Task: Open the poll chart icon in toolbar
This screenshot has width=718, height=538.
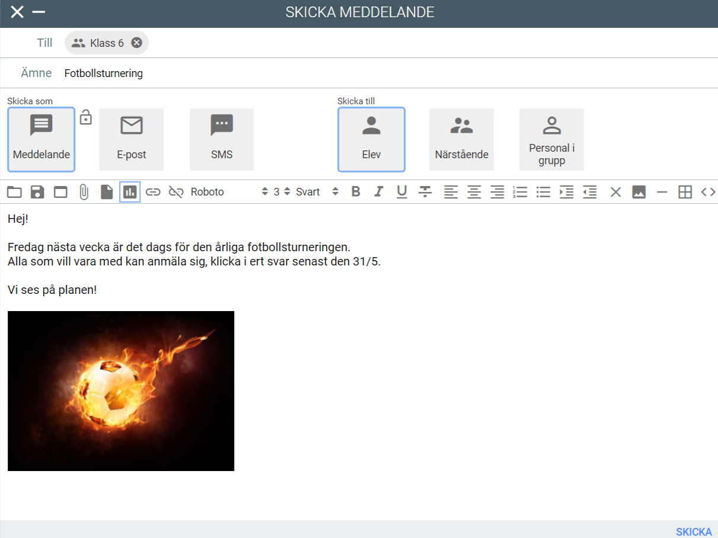Action: pos(130,192)
